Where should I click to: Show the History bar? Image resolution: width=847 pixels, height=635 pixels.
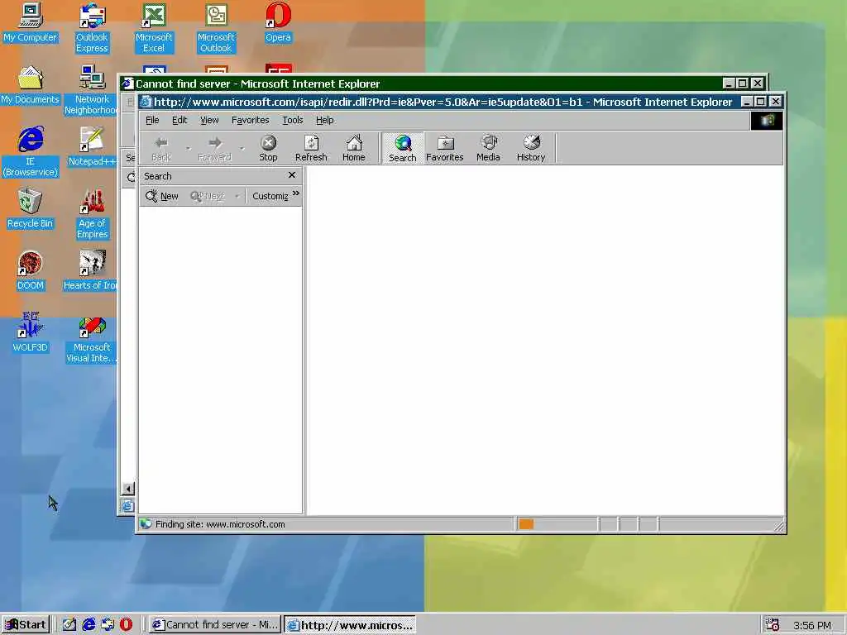531,148
